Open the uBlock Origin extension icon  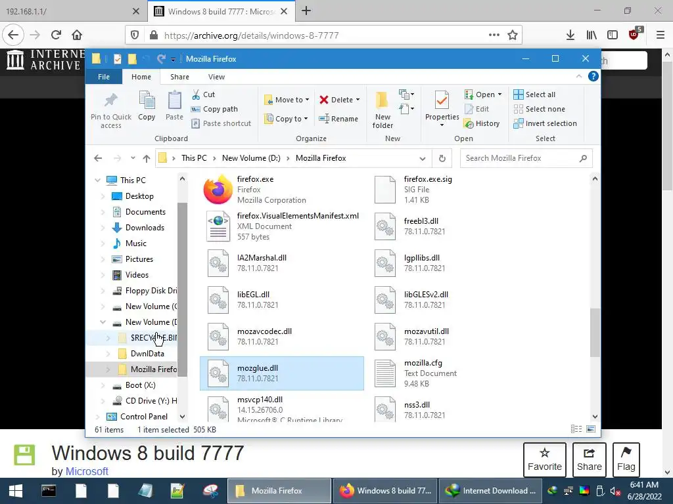634,34
